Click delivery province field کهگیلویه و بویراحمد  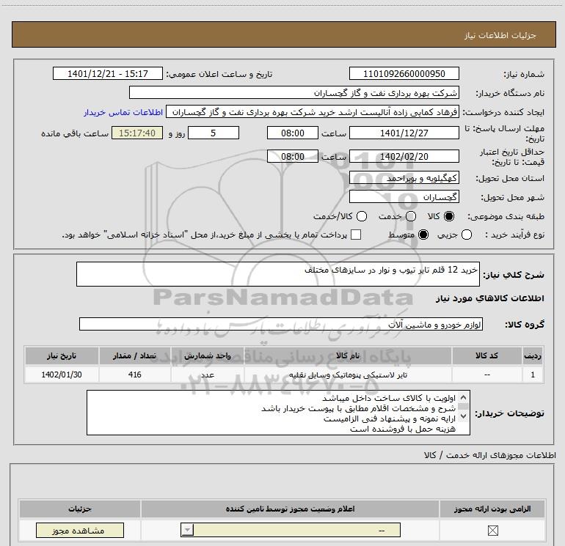point(404,178)
